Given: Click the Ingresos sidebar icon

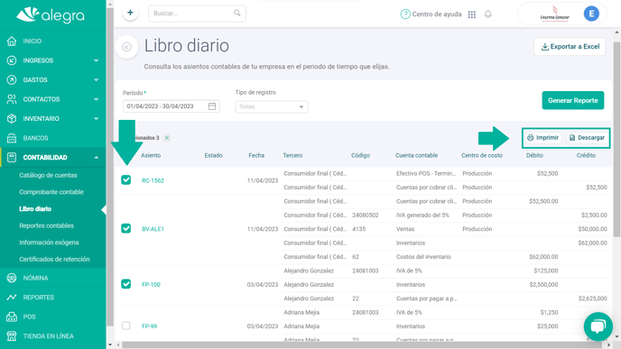Looking at the screenshot, I should [x=12, y=60].
